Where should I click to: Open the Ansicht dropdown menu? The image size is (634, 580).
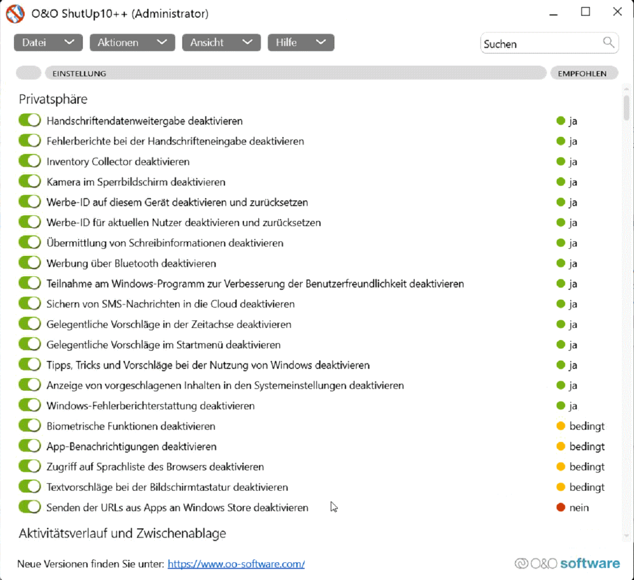coord(221,42)
